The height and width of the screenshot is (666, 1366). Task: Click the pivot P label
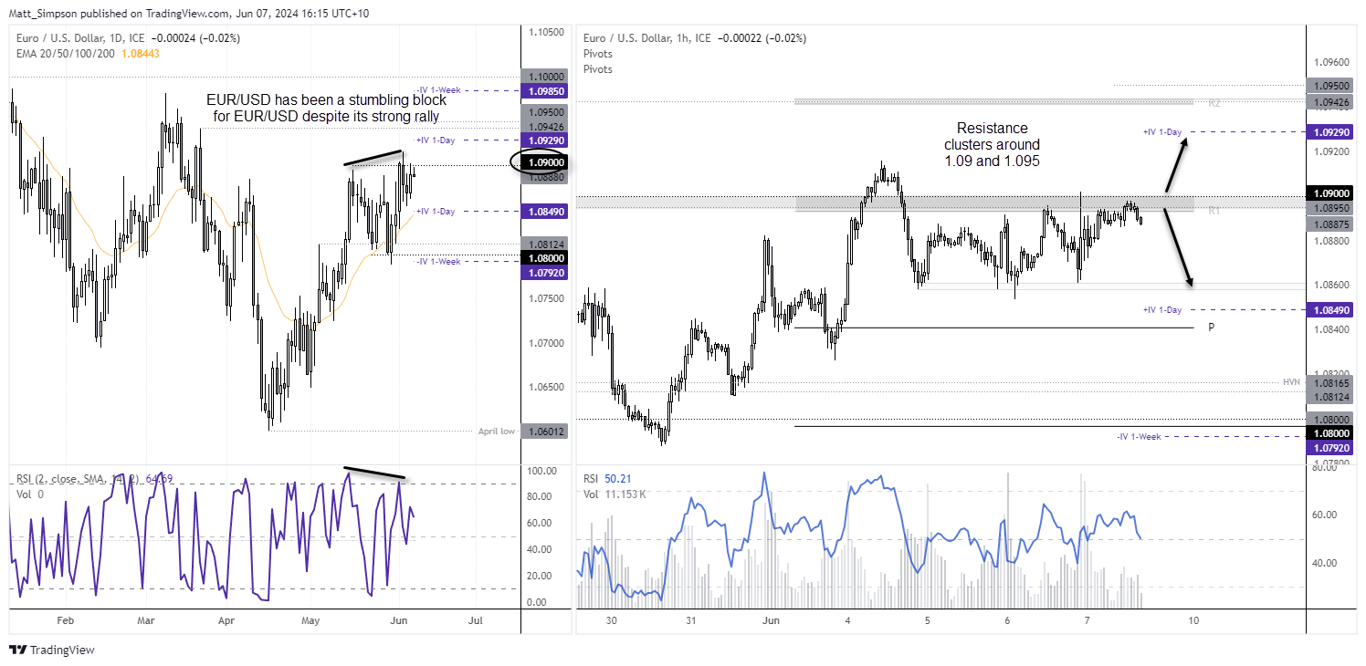click(x=1211, y=327)
